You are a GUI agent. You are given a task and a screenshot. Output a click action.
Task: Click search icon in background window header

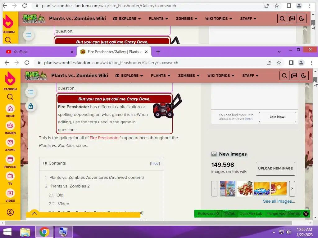coord(282,19)
